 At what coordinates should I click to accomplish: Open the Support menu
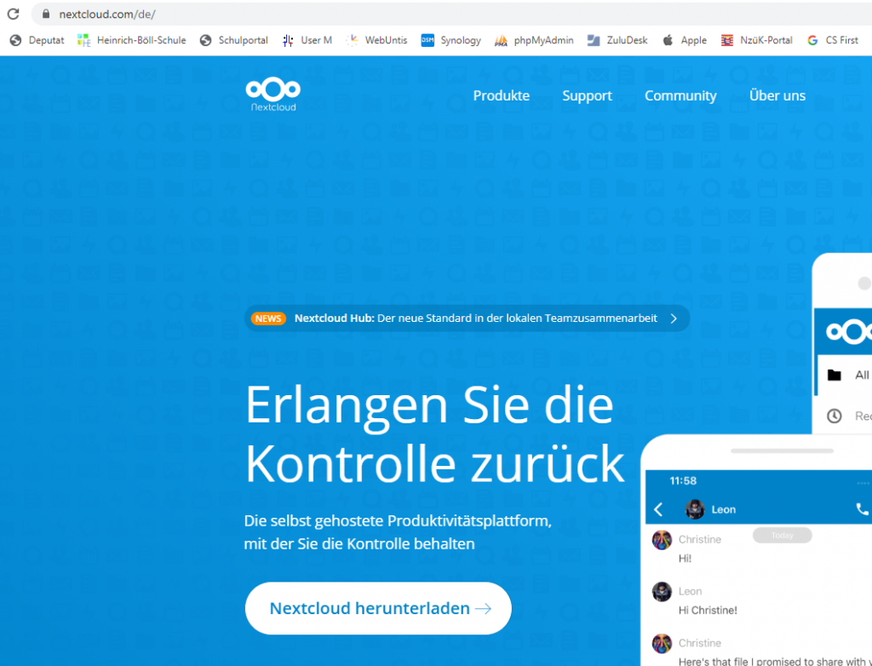(587, 95)
